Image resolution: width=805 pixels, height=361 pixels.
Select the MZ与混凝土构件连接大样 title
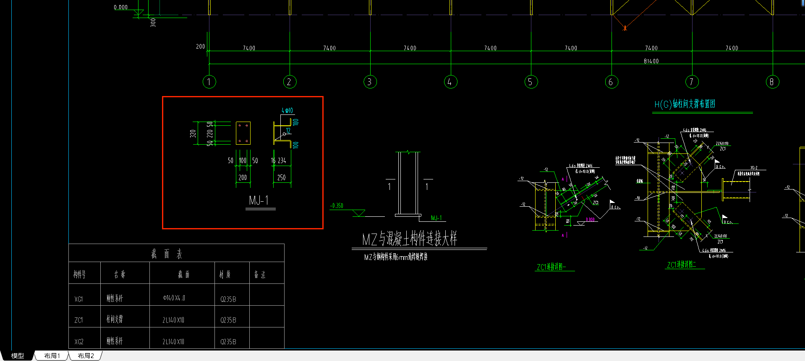click(410, 239)
